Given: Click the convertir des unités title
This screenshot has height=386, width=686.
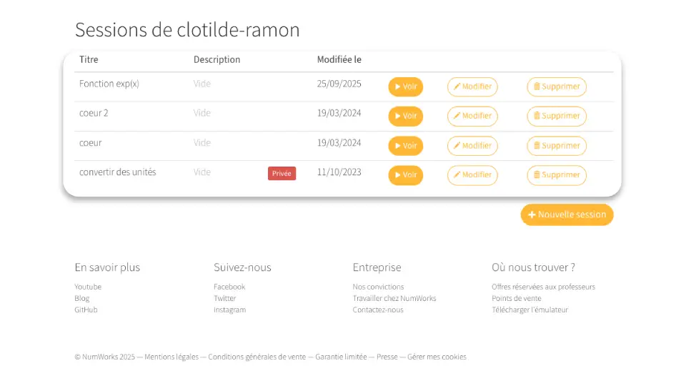Looking at the screenshot, I should pyautogui.click(x=118, y=172).
